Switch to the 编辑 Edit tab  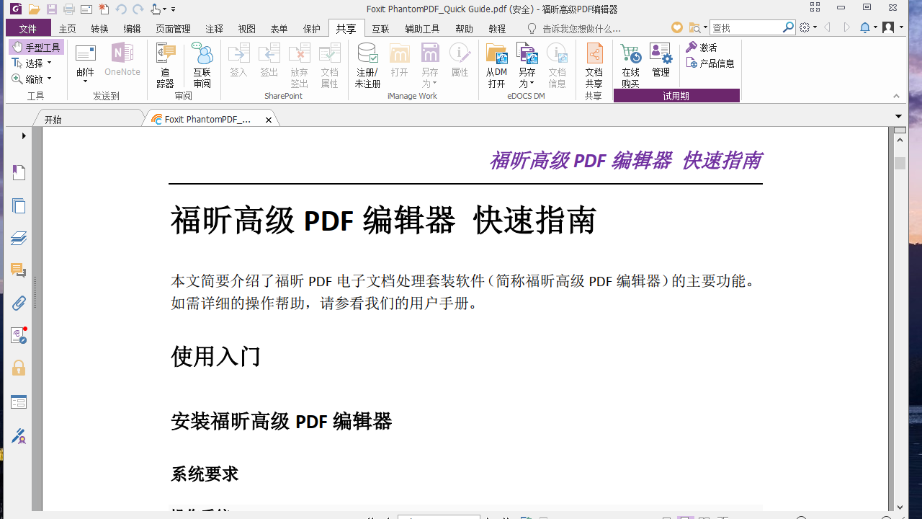pyautogui.click(x=132, y=29)
